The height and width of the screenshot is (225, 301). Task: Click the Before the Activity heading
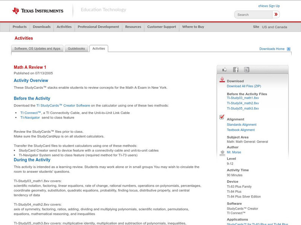tap(32, 98)
